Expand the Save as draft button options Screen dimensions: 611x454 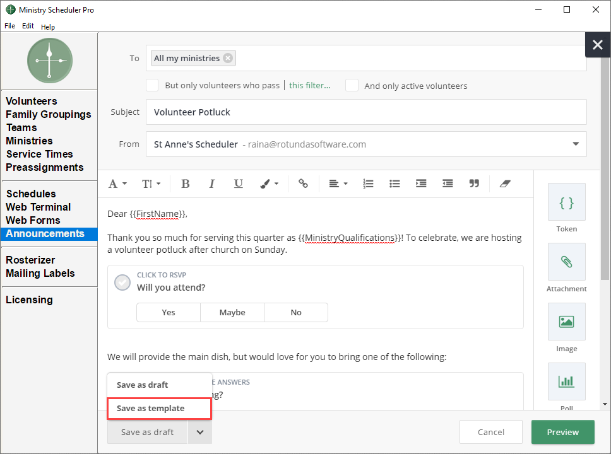tap(200, 432)
